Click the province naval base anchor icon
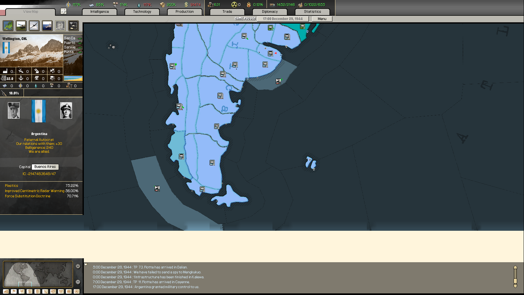The image size is (524, 295). [20, 78]
